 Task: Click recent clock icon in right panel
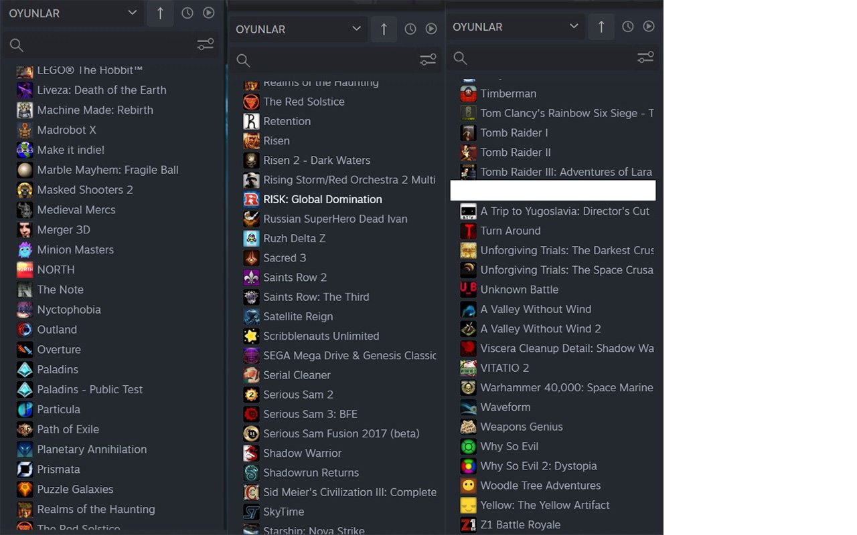pos(628,27)
